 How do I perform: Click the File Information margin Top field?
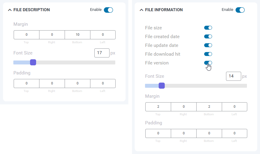[158, 107]
